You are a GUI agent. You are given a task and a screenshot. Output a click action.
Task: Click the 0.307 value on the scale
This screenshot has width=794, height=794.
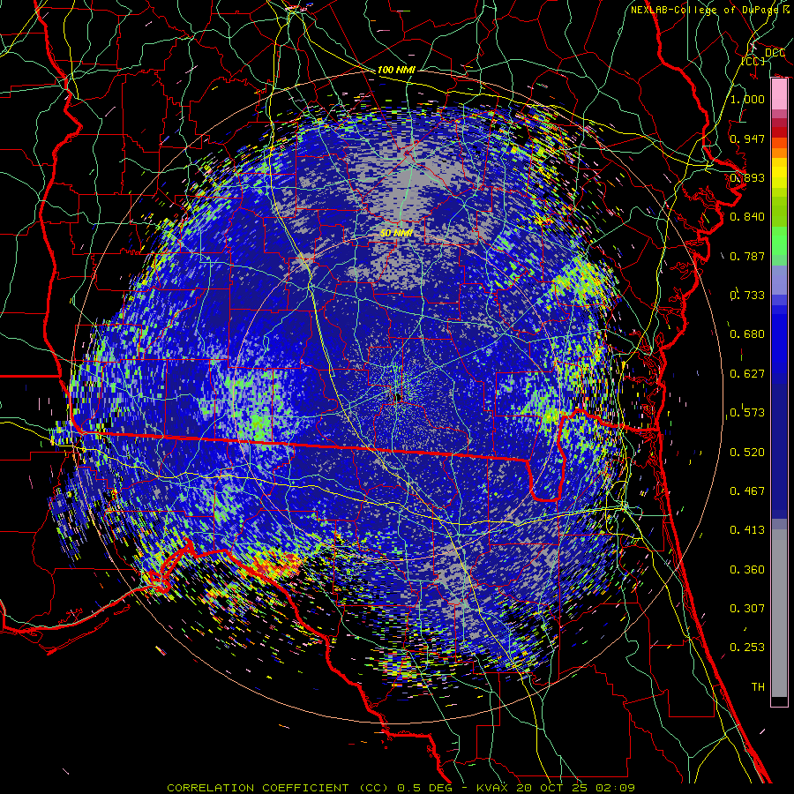click(747, 608)
